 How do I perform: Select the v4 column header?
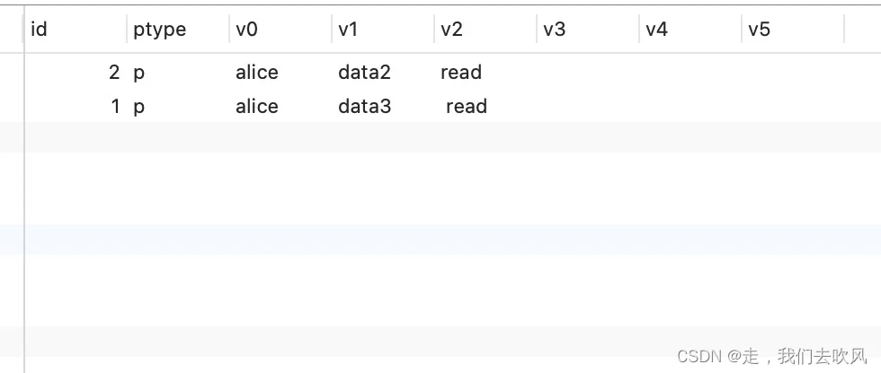click(690, 29)
